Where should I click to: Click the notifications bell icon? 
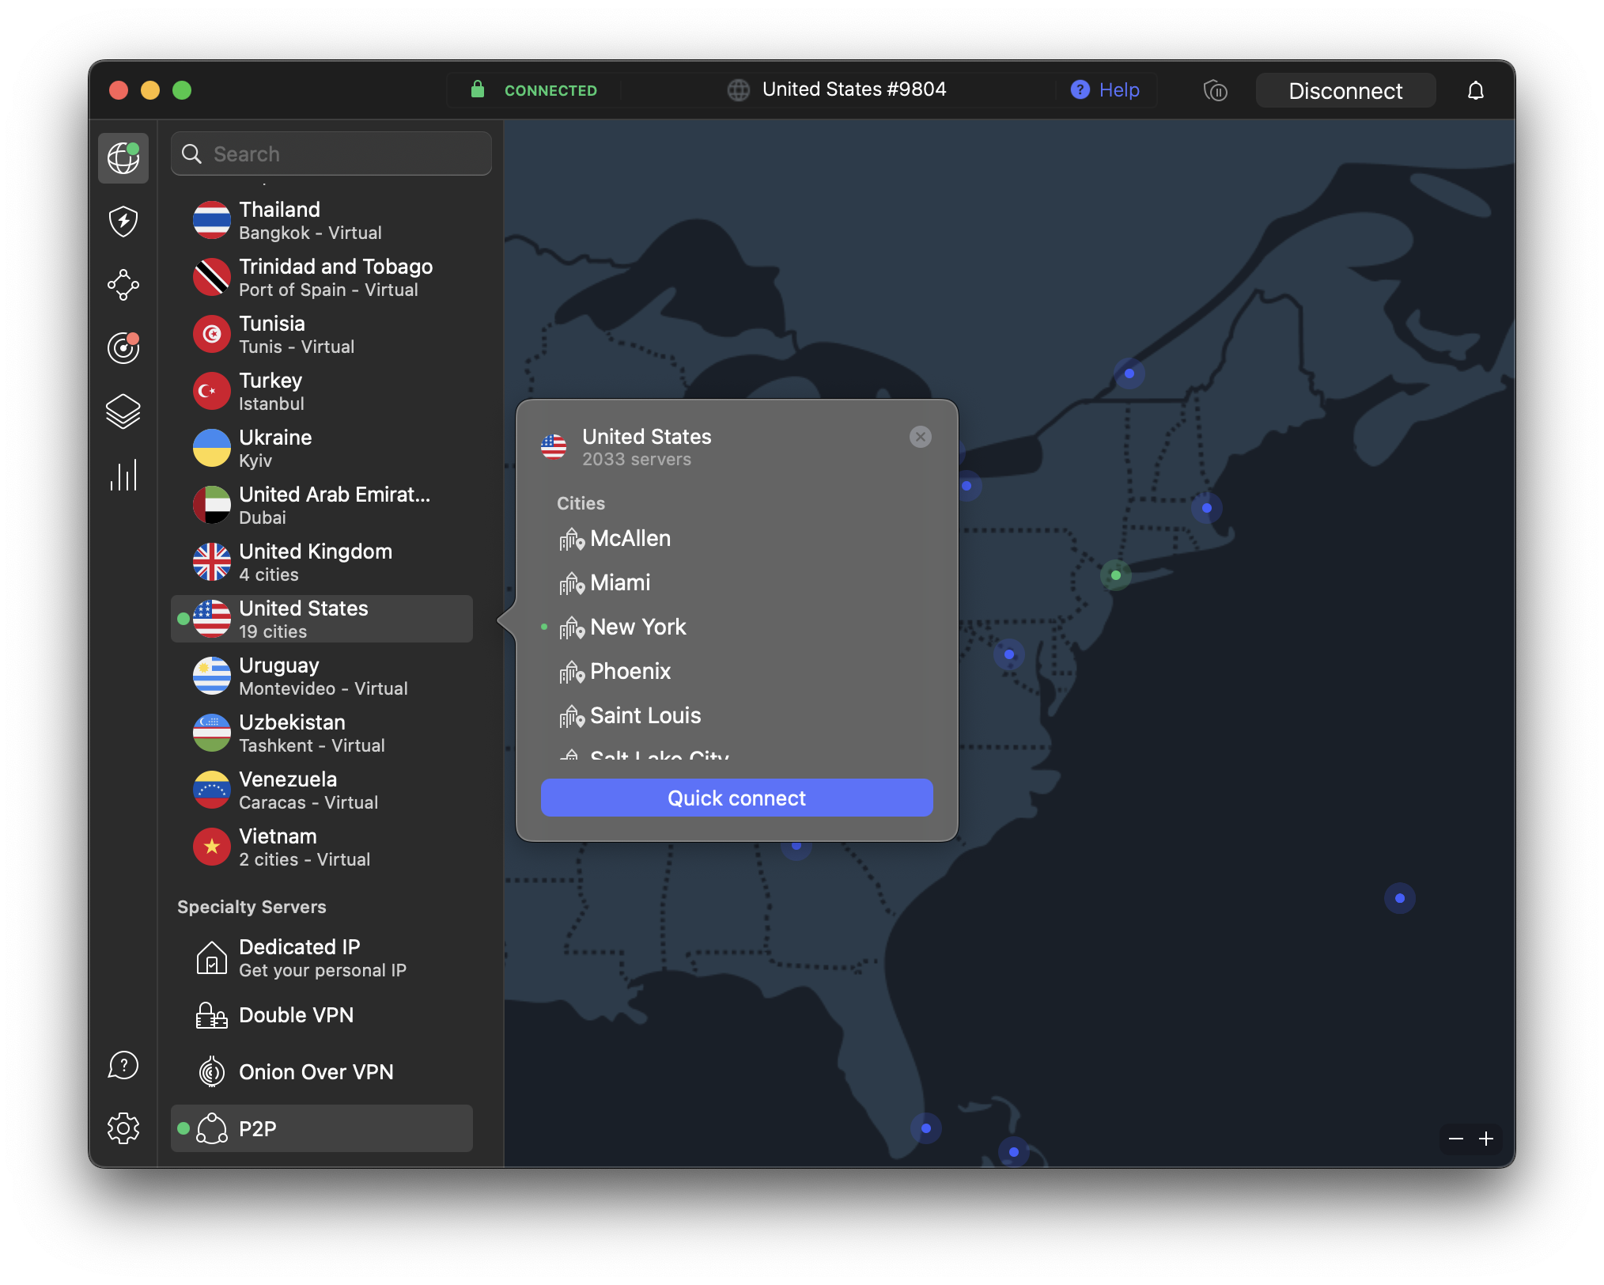(1476, 91)
